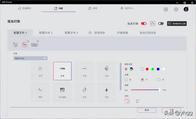Click the apply button next to 取消
The width and height of the screenshot is (196, 119).
click(171, 110)
